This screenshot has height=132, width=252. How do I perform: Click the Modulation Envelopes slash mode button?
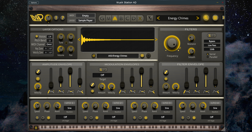tap(92, 84)
